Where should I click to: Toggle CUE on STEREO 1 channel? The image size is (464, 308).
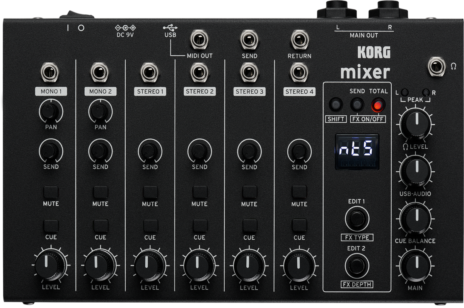pyautogui.click(x=150, y=226)
